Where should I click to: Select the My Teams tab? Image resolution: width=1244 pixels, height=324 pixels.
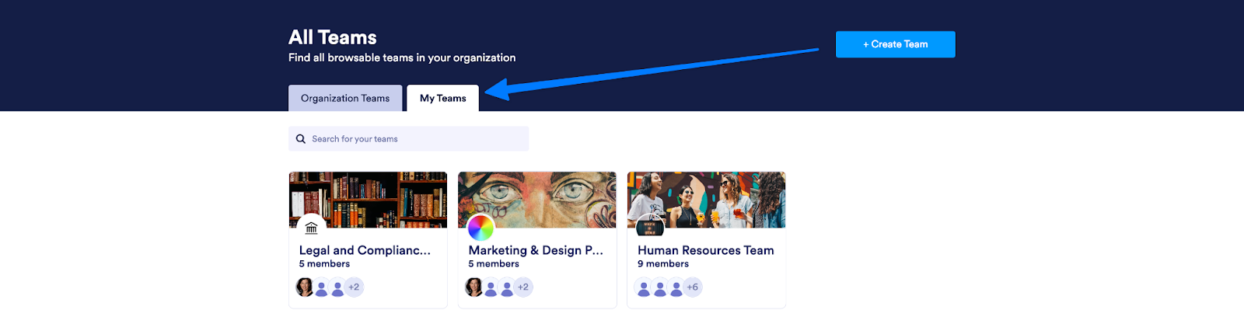[442, 99]
